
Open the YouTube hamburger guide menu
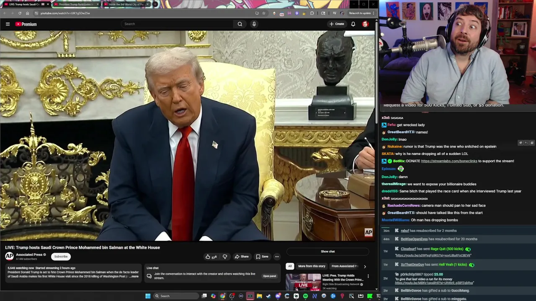[8, 24]
